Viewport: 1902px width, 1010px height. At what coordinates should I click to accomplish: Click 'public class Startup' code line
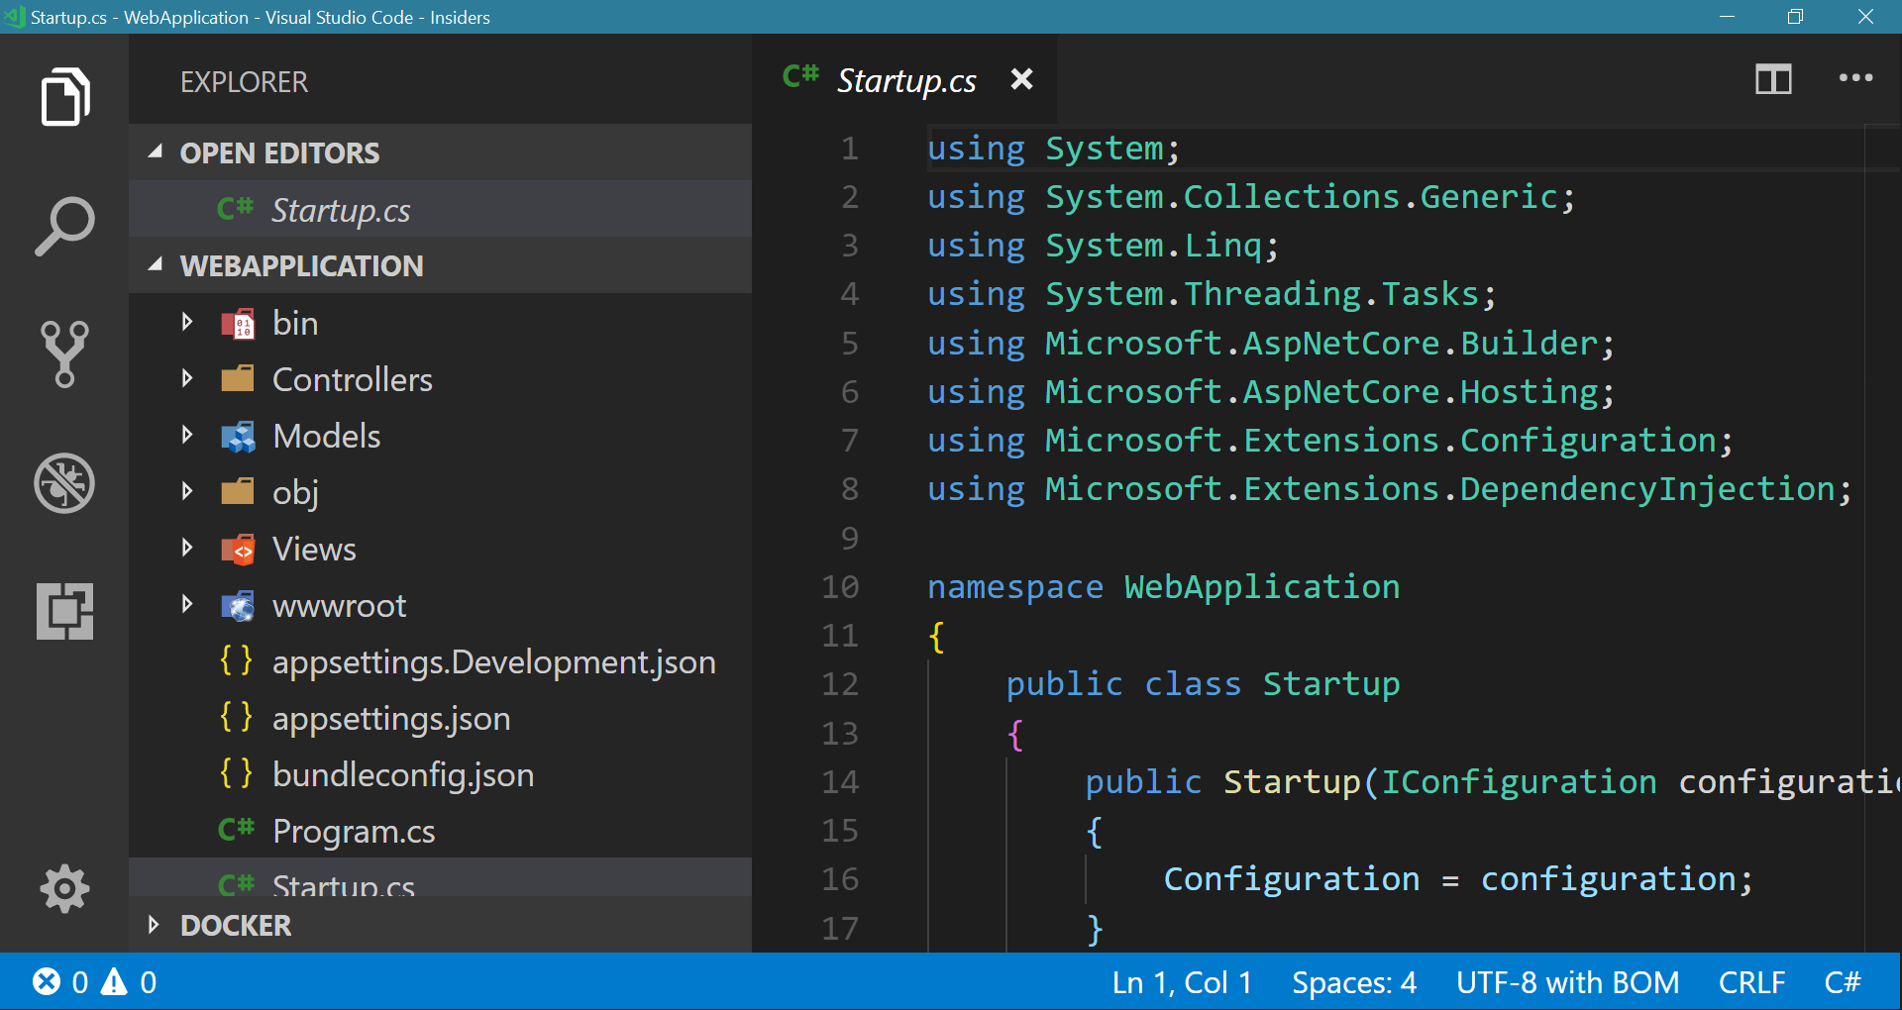[1203, 684]
